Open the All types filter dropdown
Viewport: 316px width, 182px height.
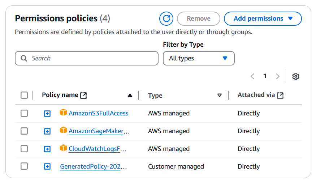tap(199, 58)
